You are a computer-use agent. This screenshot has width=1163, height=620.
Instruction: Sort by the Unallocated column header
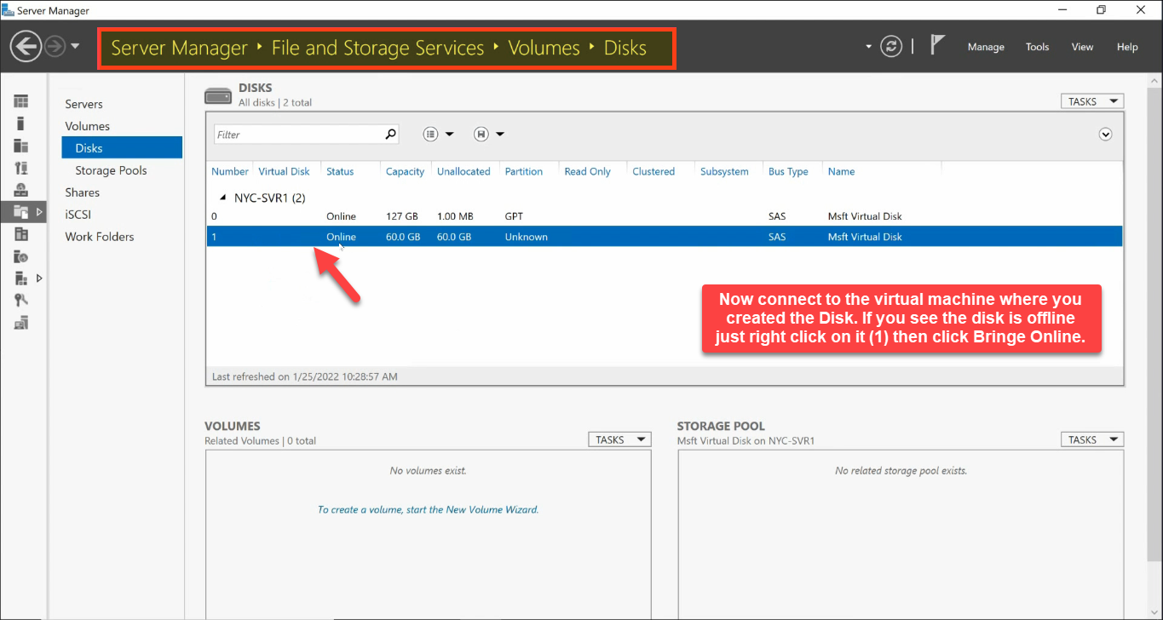click(463, 171)
